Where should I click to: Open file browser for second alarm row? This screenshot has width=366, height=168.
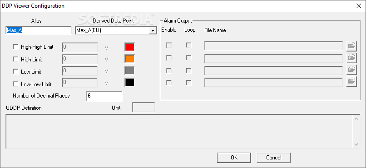(x=351, y=58)
